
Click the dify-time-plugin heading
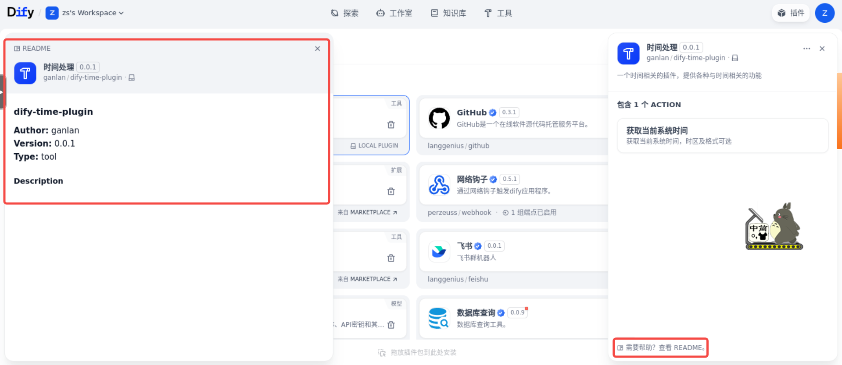click(53, 112)
